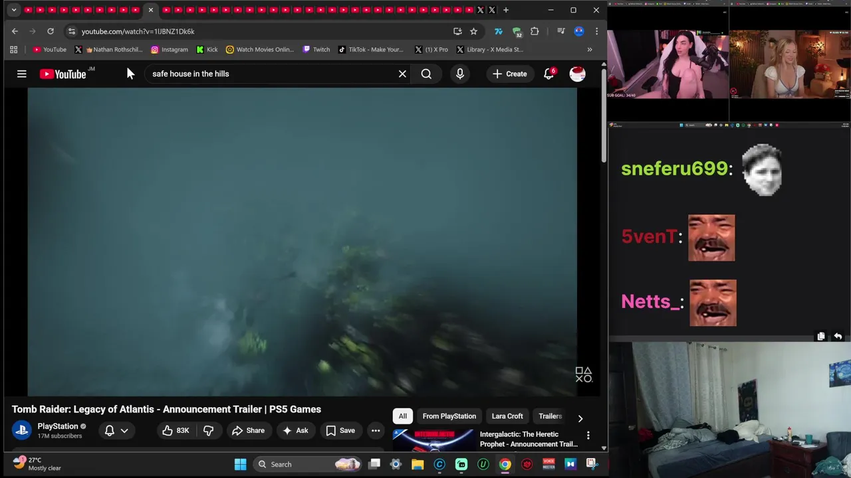The image size is (851, 478).
Task: Open YouTube guide hamburger menu
Action: tap(21, 74)
